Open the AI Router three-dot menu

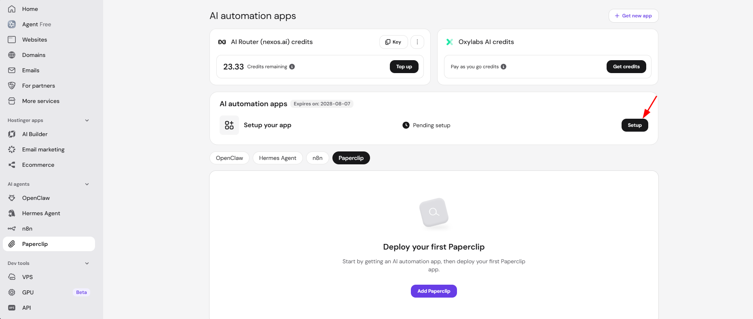(417, 42)
